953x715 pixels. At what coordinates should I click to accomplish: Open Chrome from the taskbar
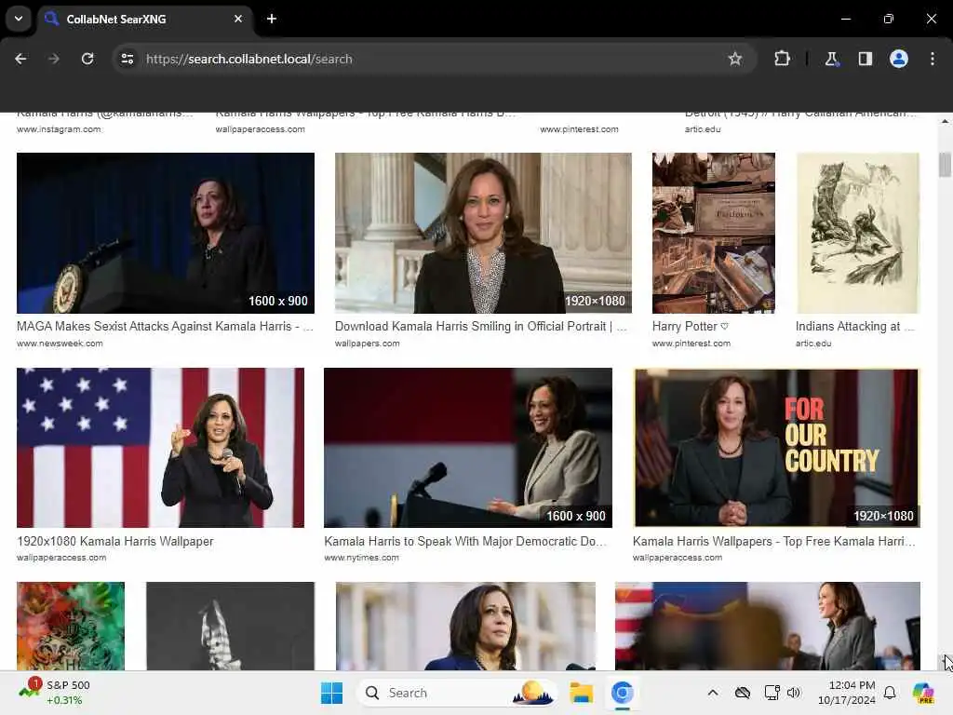[623, 693]
